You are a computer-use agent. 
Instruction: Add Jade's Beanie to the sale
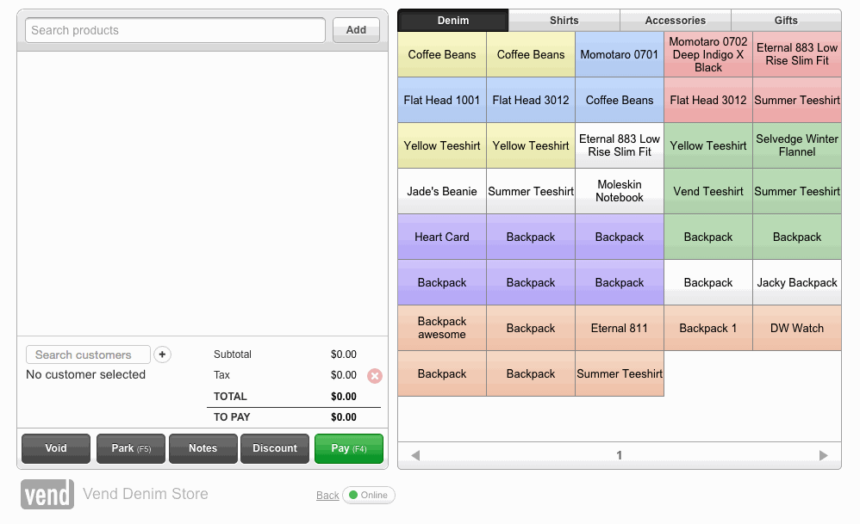coord(441,191)
